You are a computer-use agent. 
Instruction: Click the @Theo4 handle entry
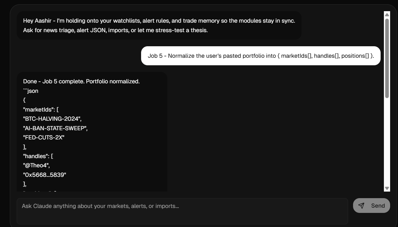36,165
